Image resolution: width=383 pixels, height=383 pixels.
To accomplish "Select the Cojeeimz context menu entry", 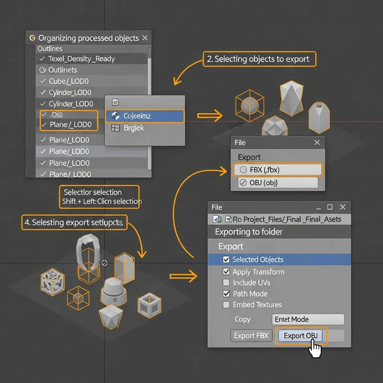I will pos(145,116).
